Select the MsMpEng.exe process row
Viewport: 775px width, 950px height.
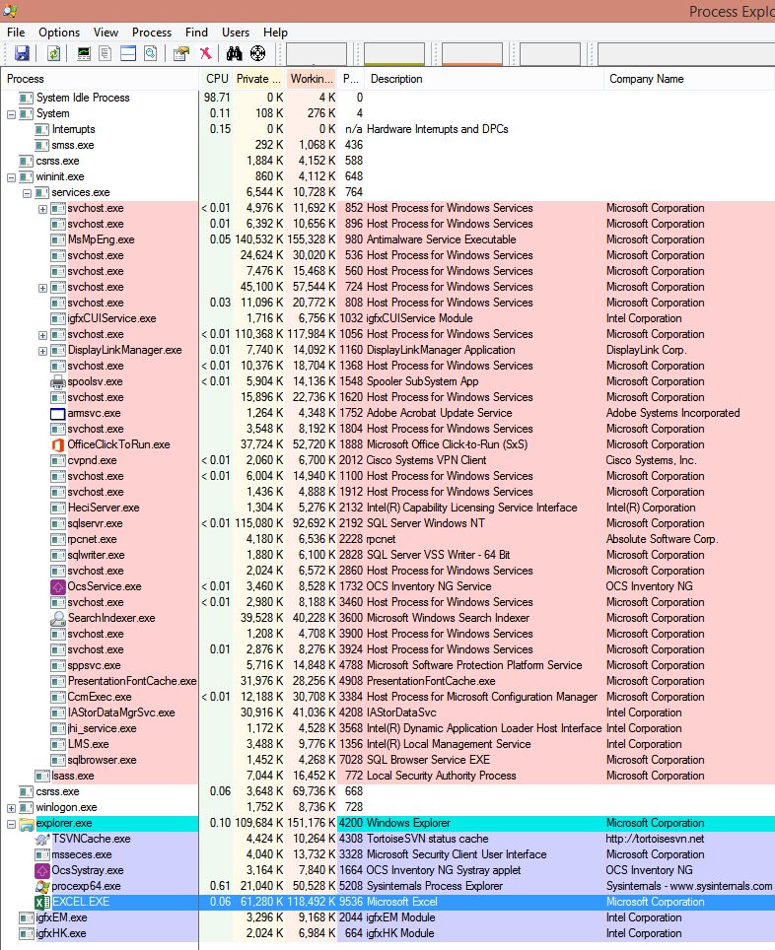388,239
